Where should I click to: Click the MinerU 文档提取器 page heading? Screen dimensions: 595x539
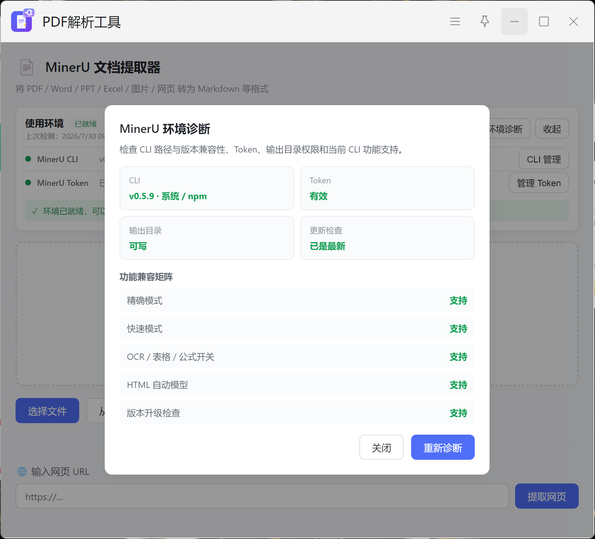pyautogui.click(x=103, y=67)
